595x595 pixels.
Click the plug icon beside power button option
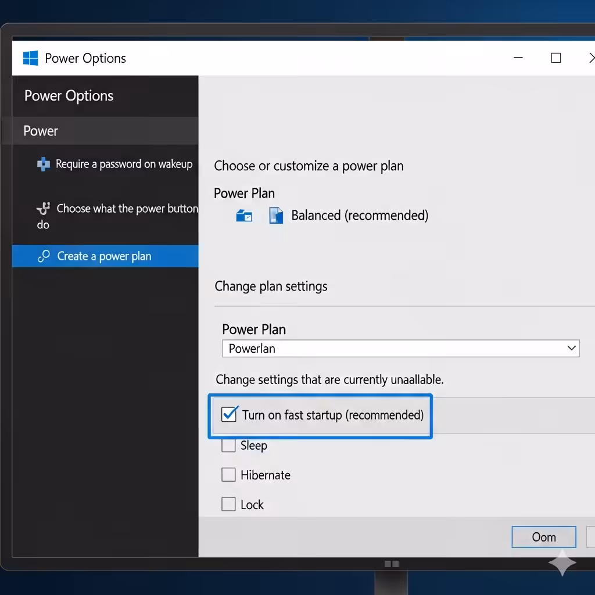[x=43, y=209]
